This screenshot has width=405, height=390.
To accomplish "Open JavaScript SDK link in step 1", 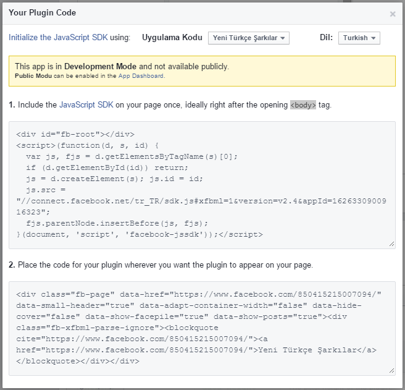I will 86,104.
